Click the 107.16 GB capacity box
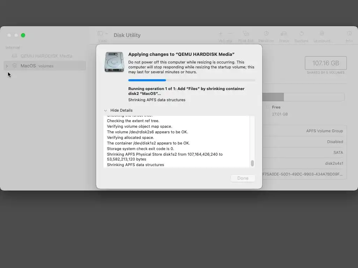Screen dimensions: 358x268 click(x=325, y=63)
